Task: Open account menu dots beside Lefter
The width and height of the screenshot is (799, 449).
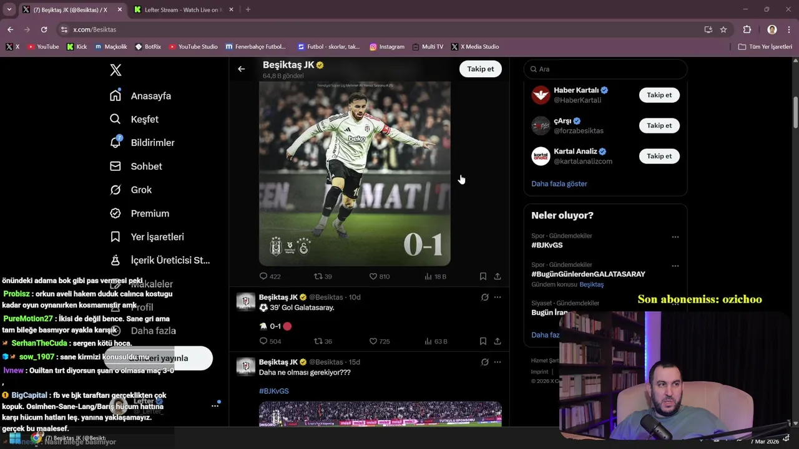Action: click(x=215, y=405)
